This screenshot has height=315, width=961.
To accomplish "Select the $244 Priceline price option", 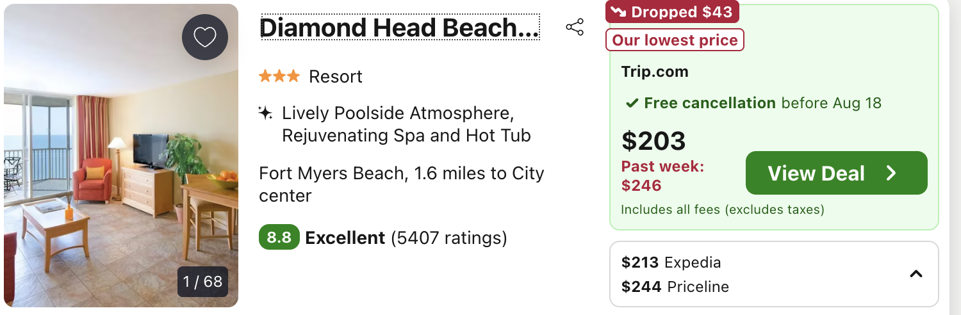I will (x=675, y=287).
